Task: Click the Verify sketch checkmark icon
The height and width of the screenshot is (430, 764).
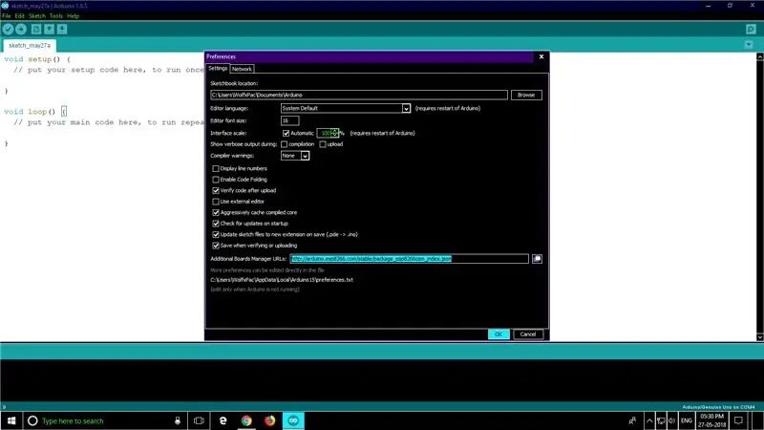Action: (8, 30)
